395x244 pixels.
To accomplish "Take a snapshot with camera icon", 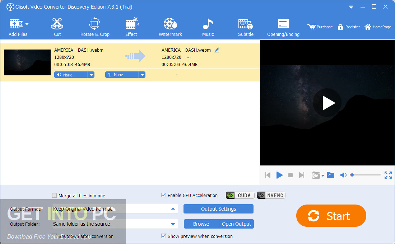I will point(316,175).
